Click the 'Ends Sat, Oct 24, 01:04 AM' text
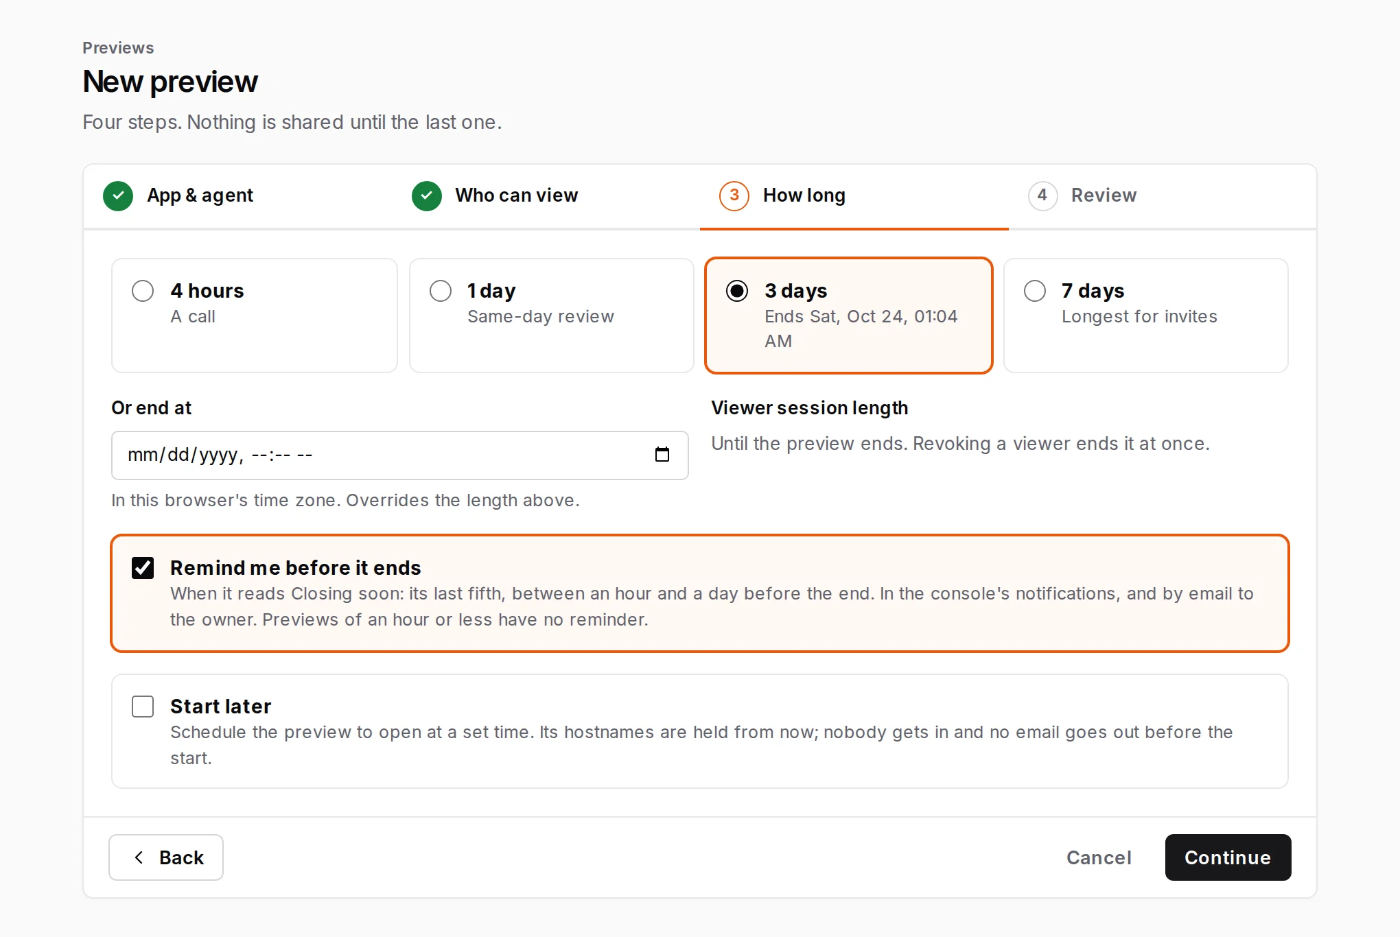Image resolution: width=1400 pixels, height=937 pixels. point(861,329)
